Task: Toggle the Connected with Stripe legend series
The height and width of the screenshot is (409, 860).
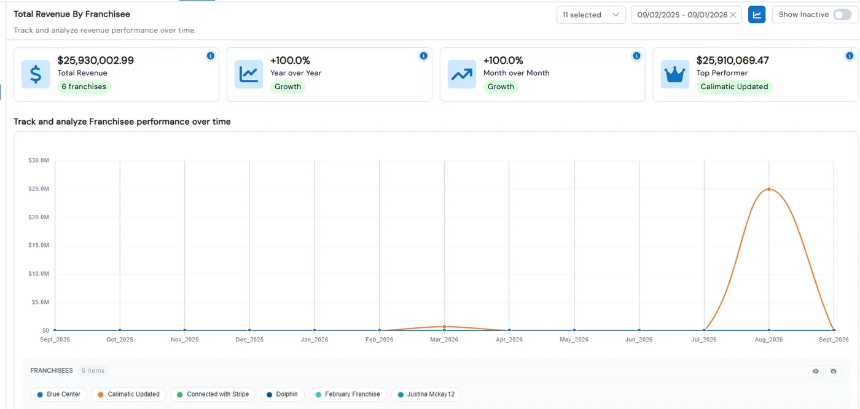Action: pos(212,394)
